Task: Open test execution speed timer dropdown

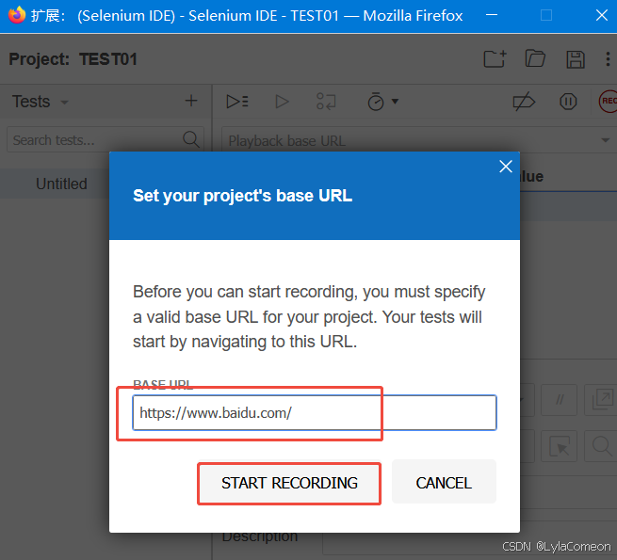Action: 382,102
